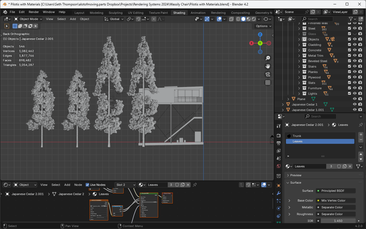
Task: Click the pan hand icon in viewport
Action: coord(268,66)
